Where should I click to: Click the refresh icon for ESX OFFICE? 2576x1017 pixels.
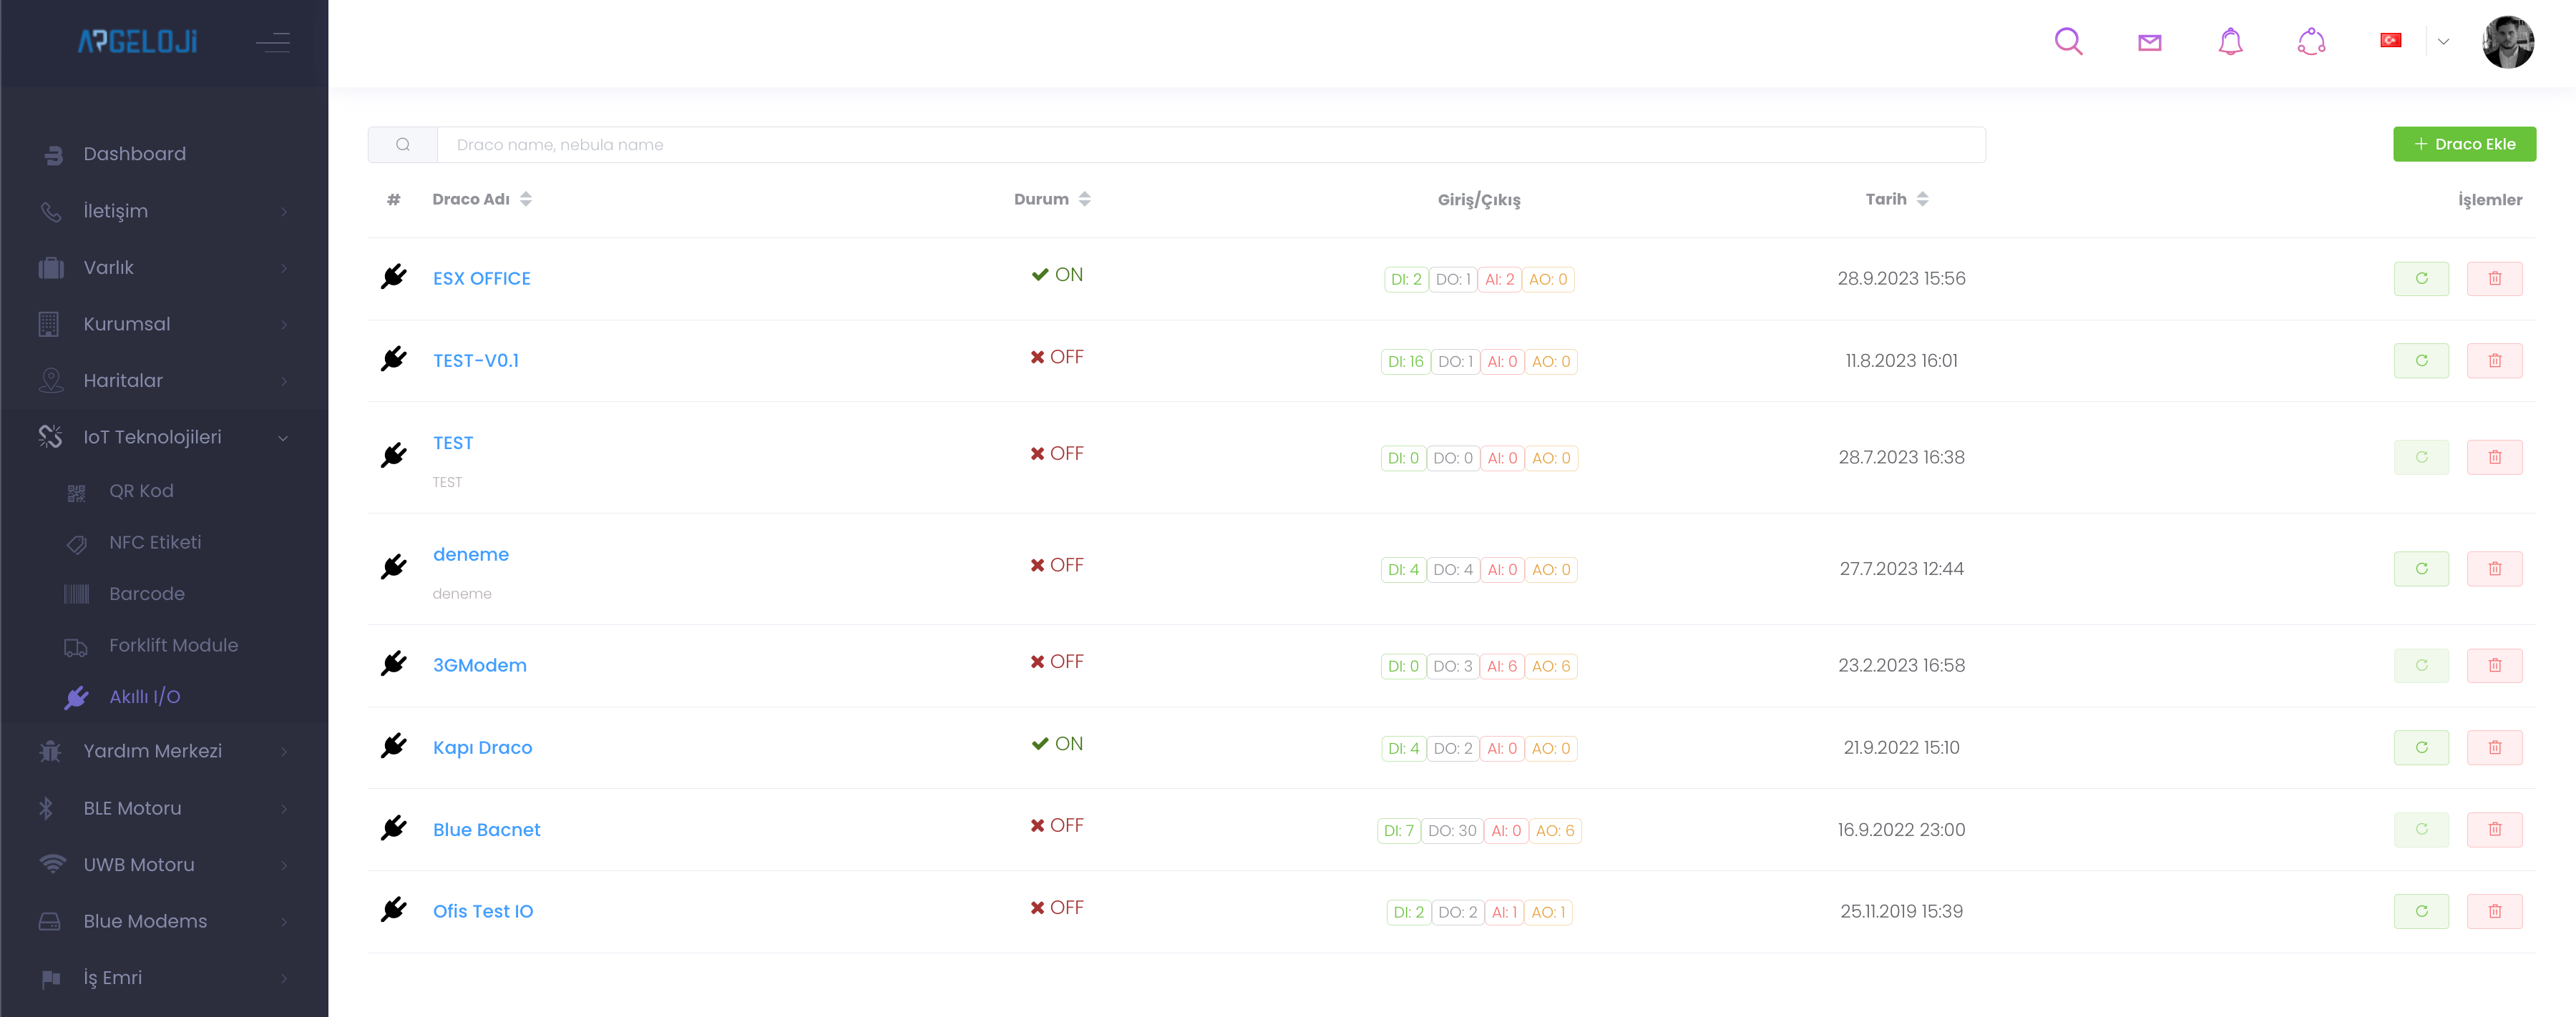point(2421,279)
